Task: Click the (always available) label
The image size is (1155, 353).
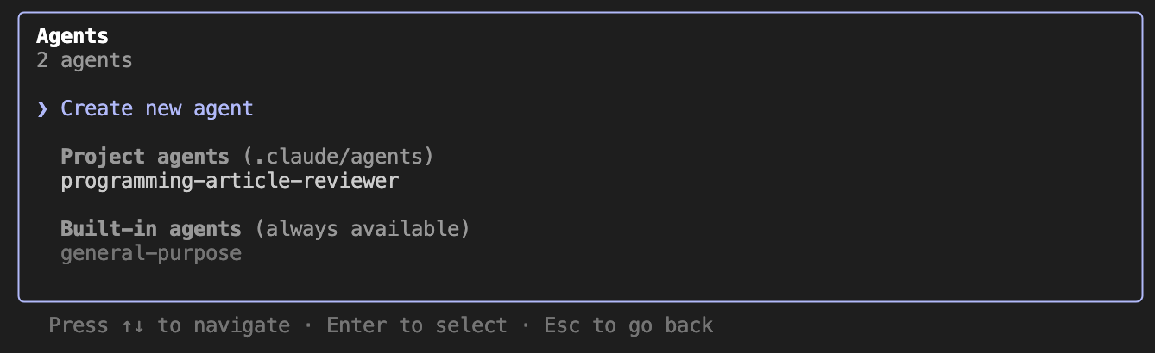Action: point(362,229)
